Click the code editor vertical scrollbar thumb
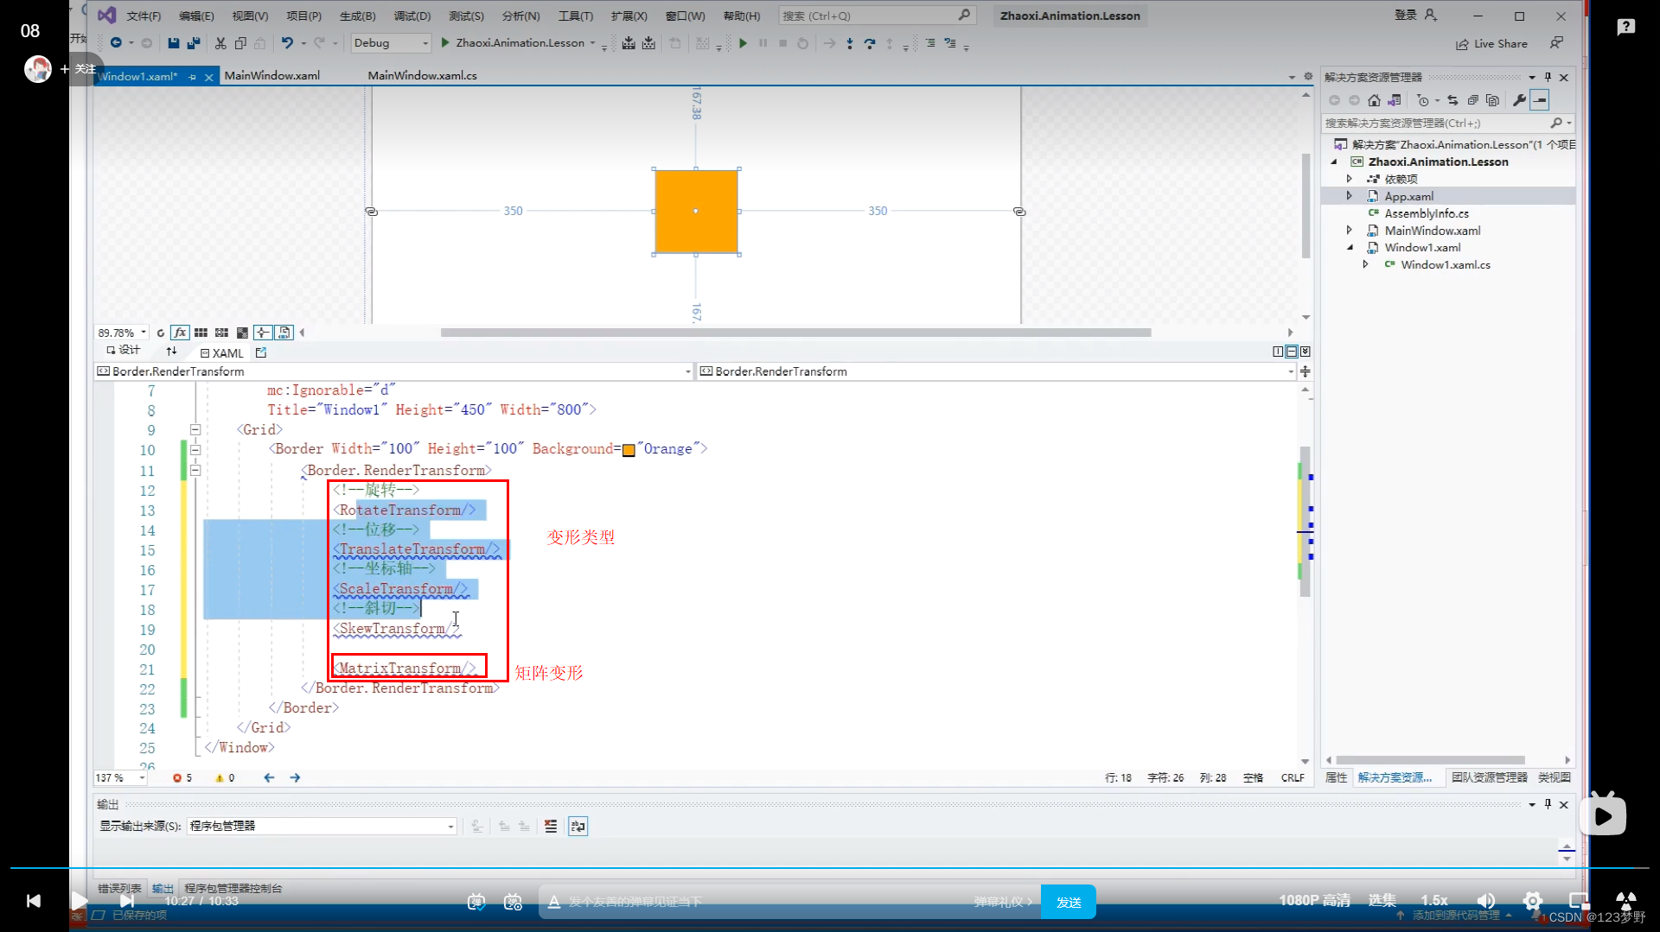Image resolution: width=1660 pixels, height=932 pixels. 1305,522
